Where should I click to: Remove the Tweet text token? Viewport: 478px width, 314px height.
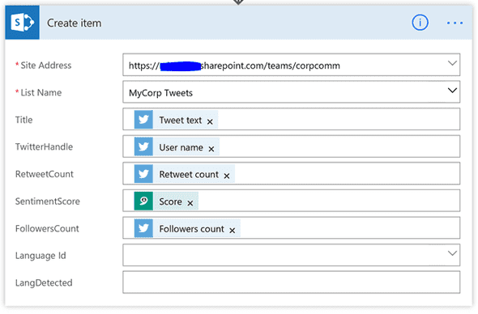[x=210, y=121]
